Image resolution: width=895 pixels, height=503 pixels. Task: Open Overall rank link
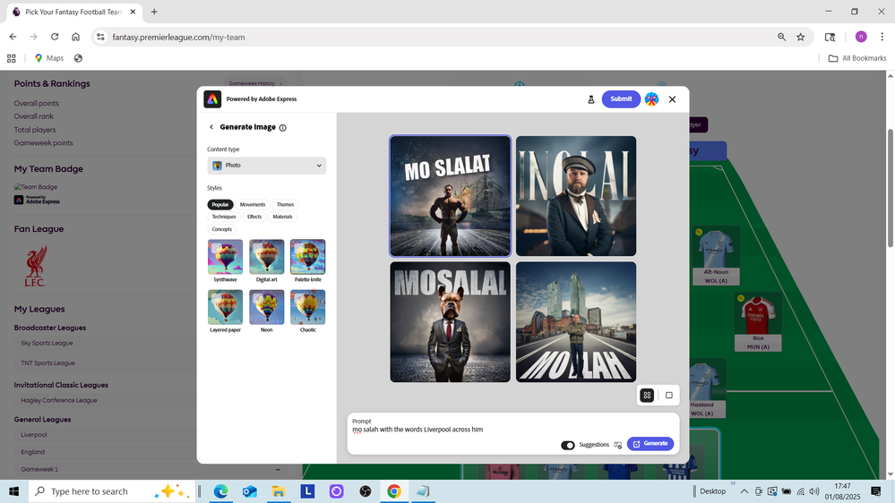34,116
